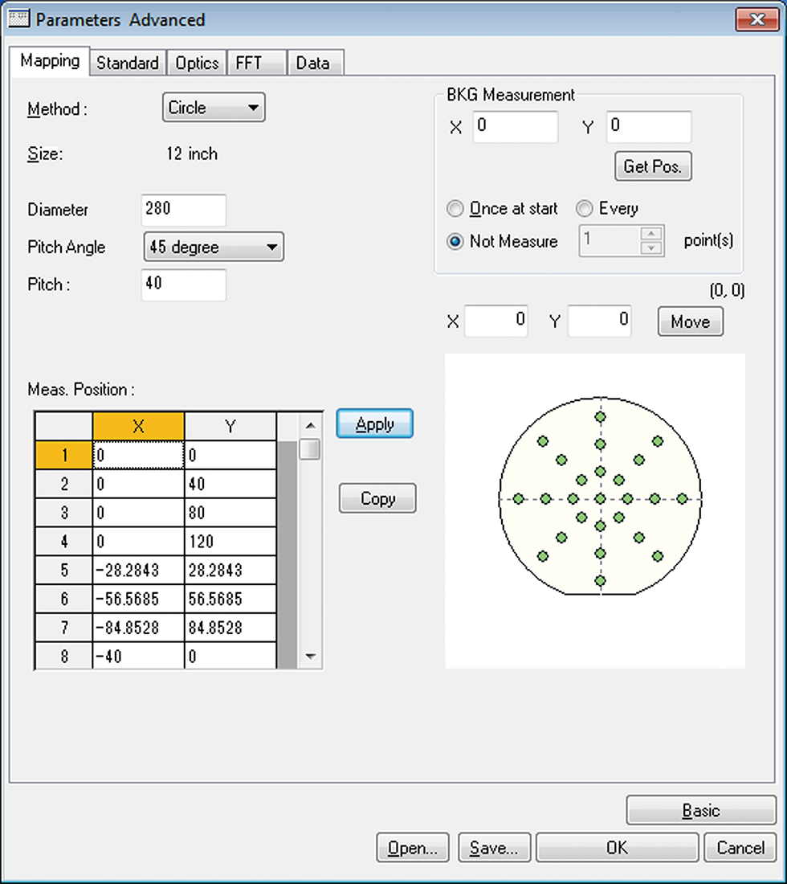
Task: Save the current parameters
Action: point(493,847)
